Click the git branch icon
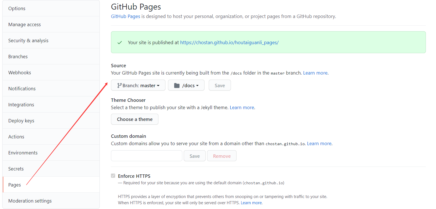436x209 pixels. pyautogui.click(x=119, y=86)
